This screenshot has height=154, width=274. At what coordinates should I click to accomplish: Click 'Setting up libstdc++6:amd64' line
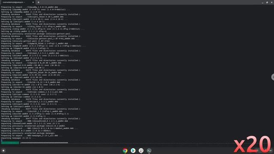click(24, 87)
